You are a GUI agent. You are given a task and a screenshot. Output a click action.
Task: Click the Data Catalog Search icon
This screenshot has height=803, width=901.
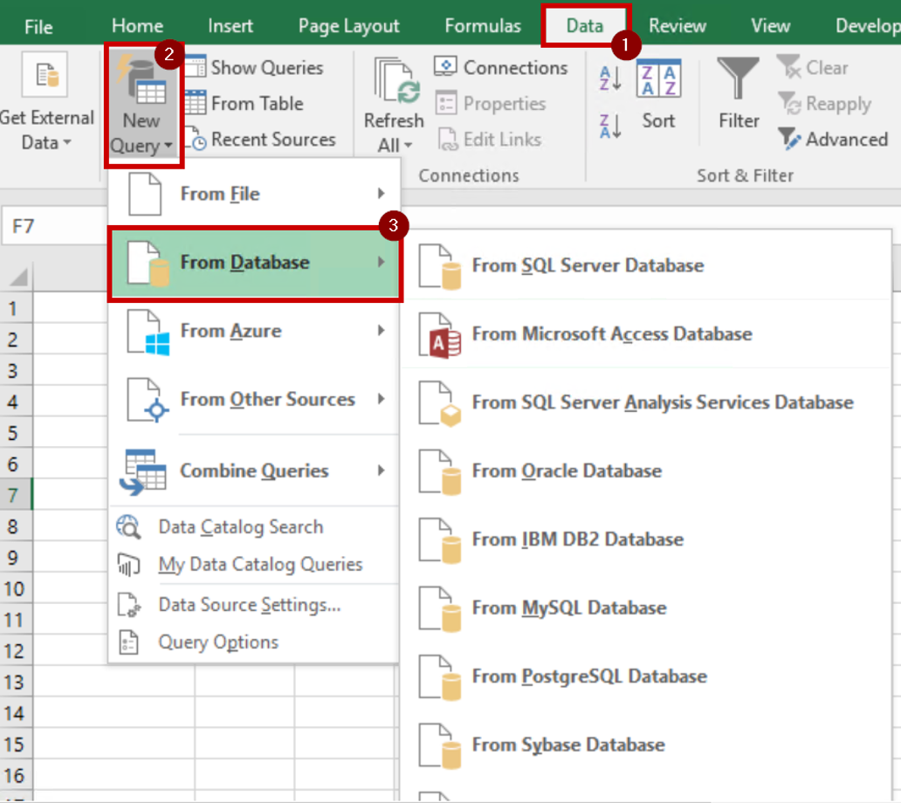click(x=128, y=526)
